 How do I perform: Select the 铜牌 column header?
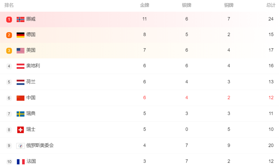(x=229, y=5)
